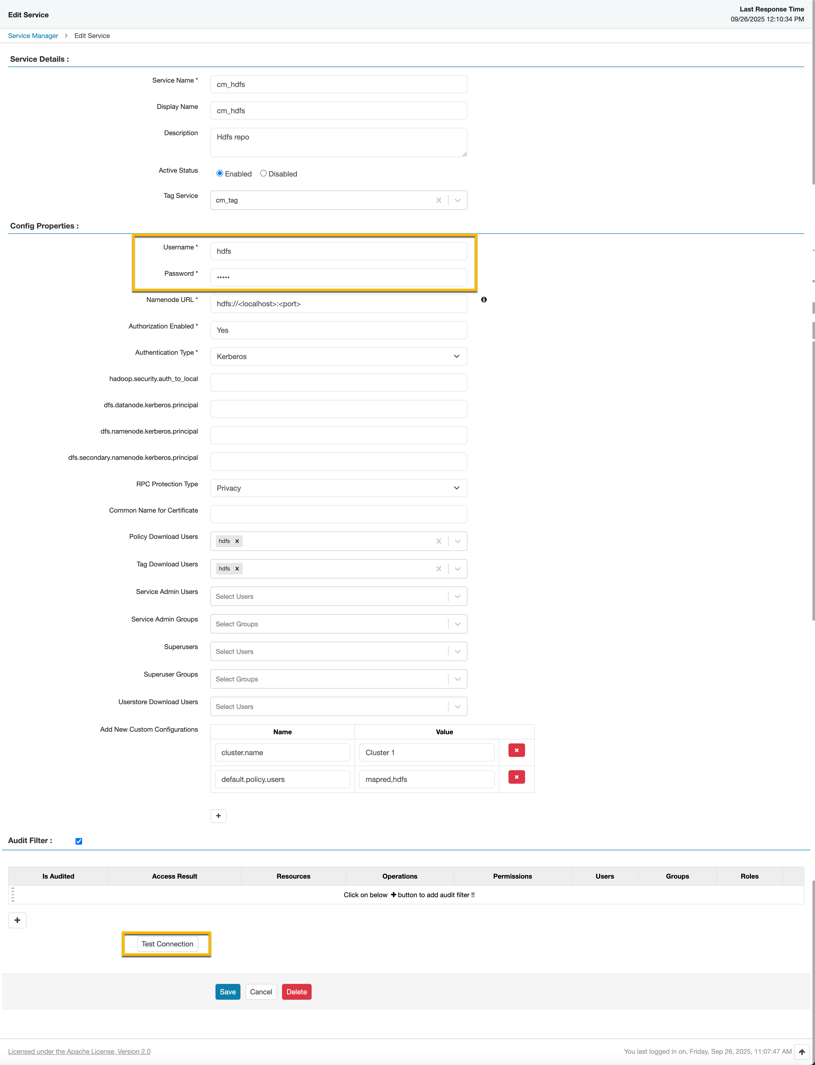Screen dimensions: 815x1065
Task: Add audit filter row with plus button
Action: coord(17,920)
